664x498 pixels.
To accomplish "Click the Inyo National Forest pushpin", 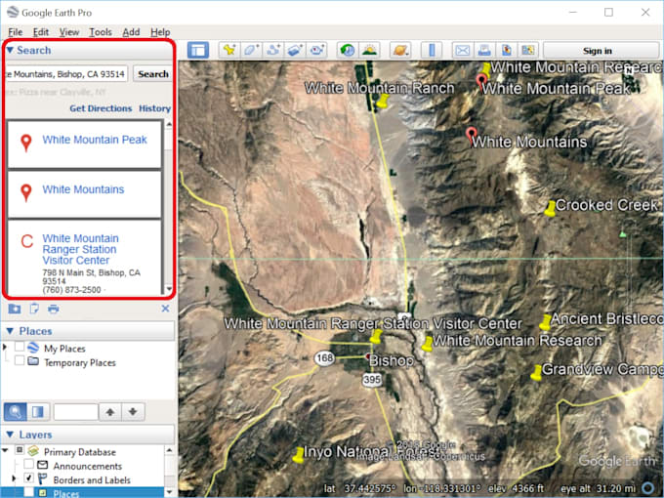I will 299,455.
